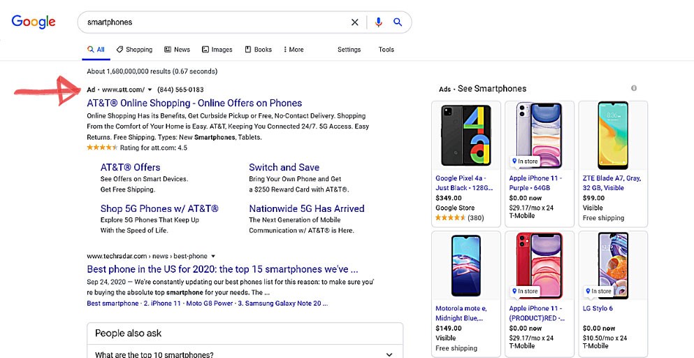Clear the search box with the X icon

pyautogui.click(x=354, y=22)
